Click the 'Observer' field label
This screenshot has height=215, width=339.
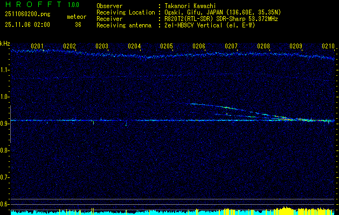click(x=109, y=6)
